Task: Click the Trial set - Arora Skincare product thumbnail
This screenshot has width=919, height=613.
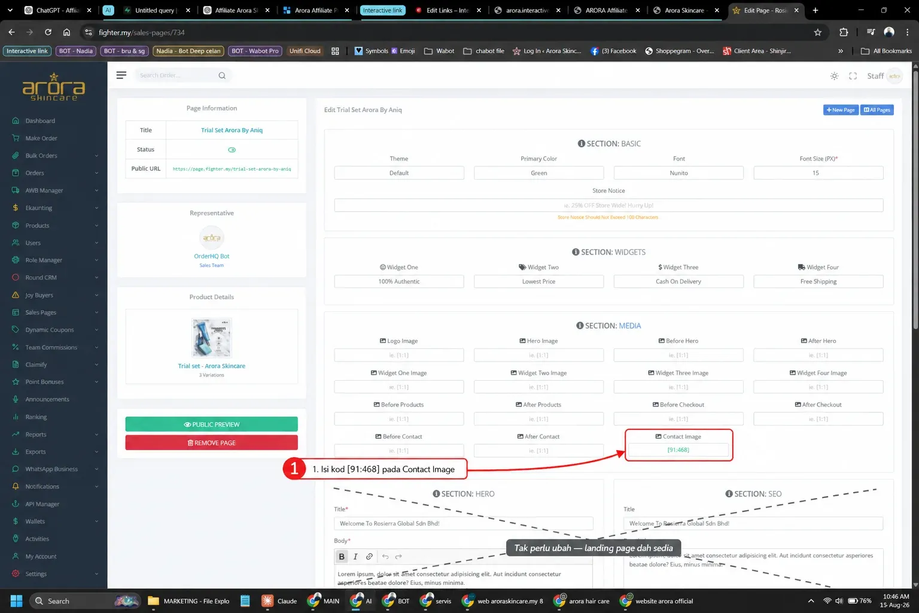Action: tap(212, 338)
